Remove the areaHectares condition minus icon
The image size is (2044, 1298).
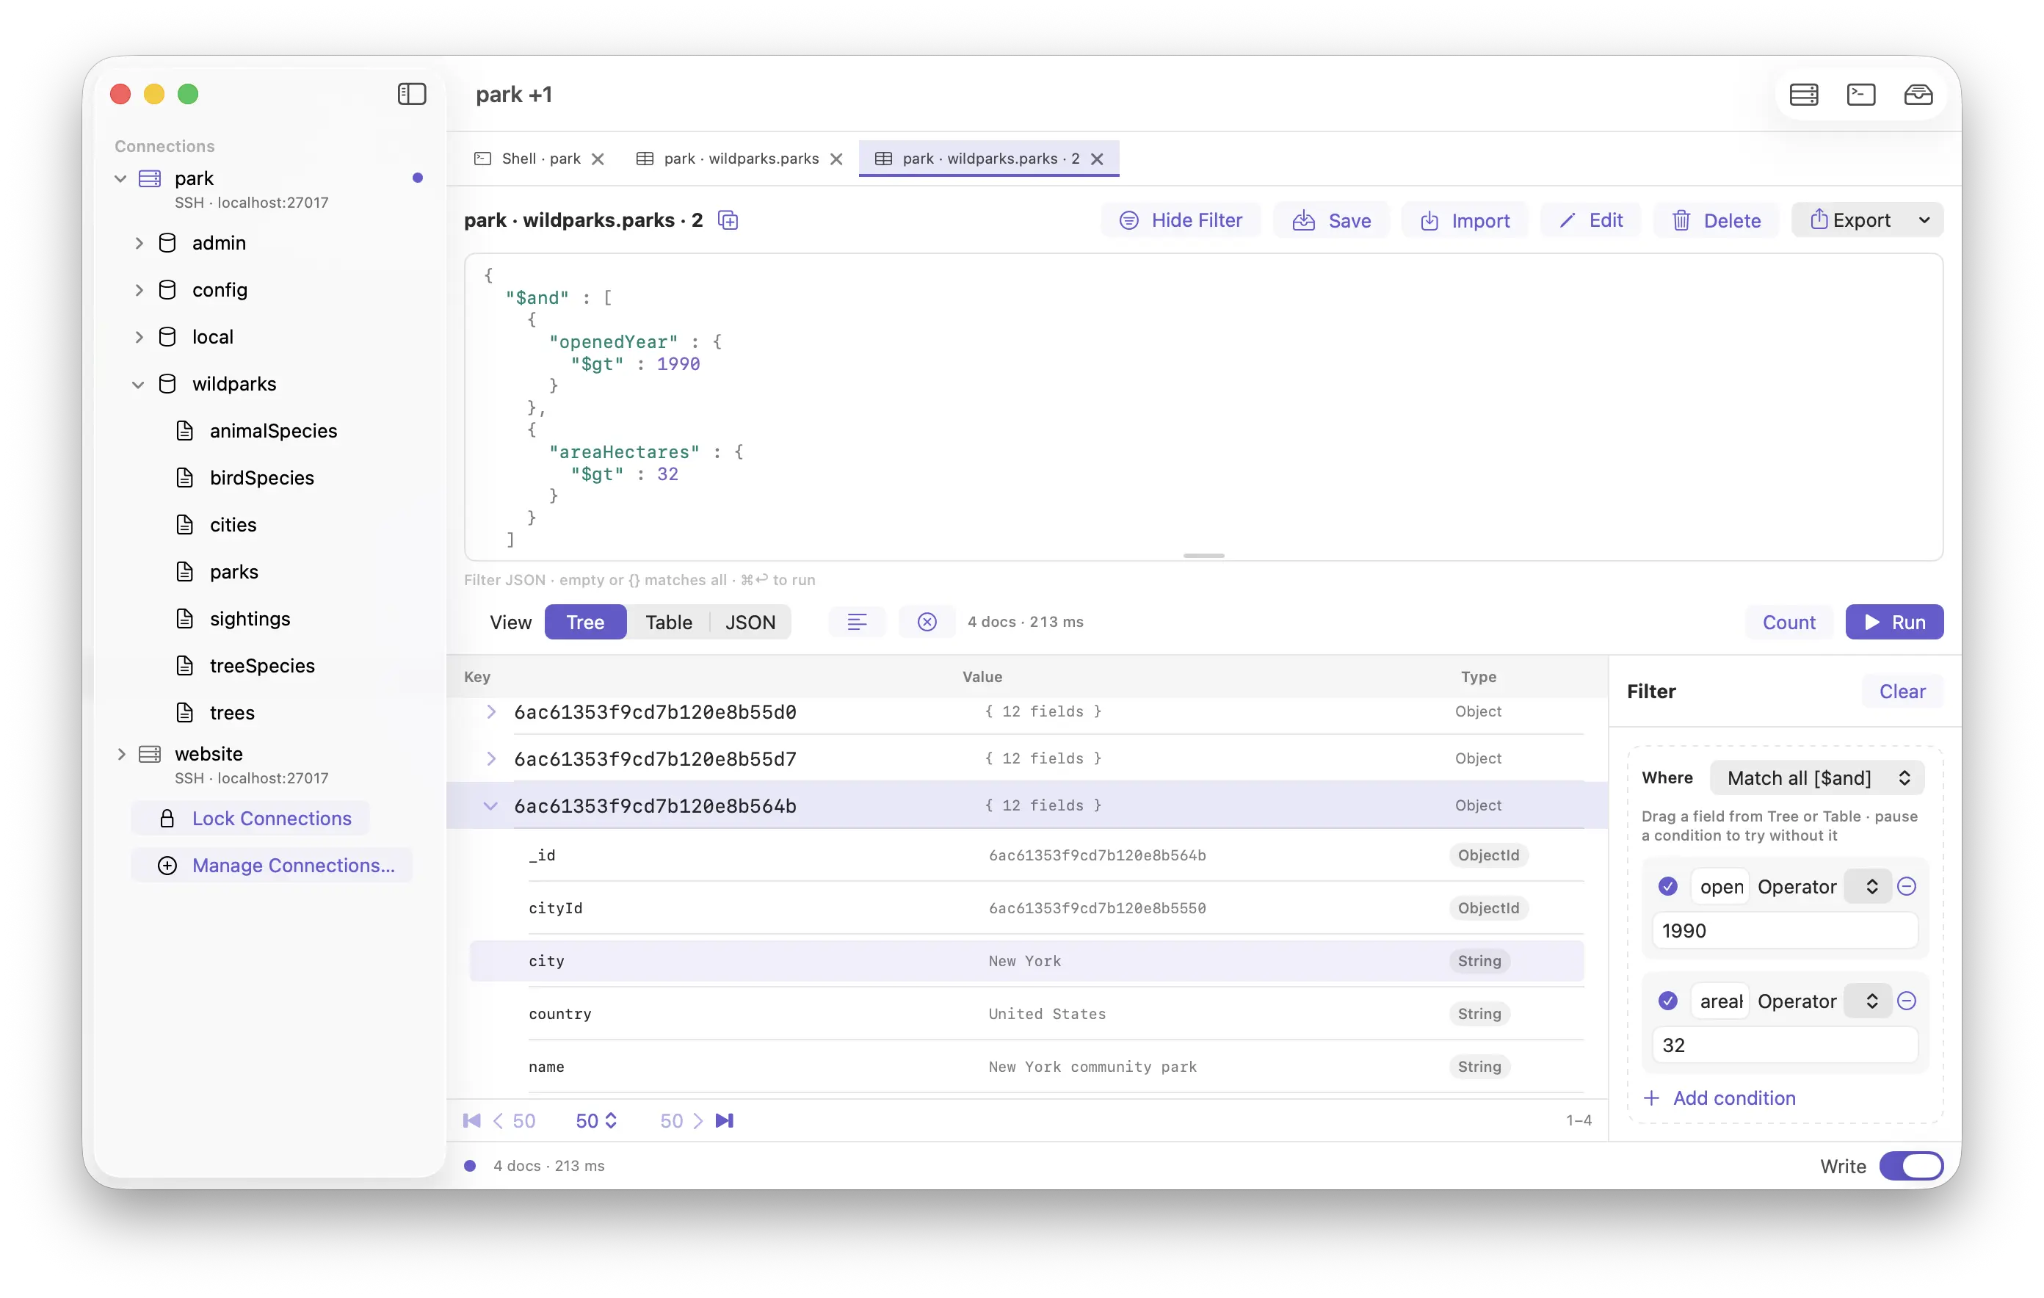click(1907, 1001)
